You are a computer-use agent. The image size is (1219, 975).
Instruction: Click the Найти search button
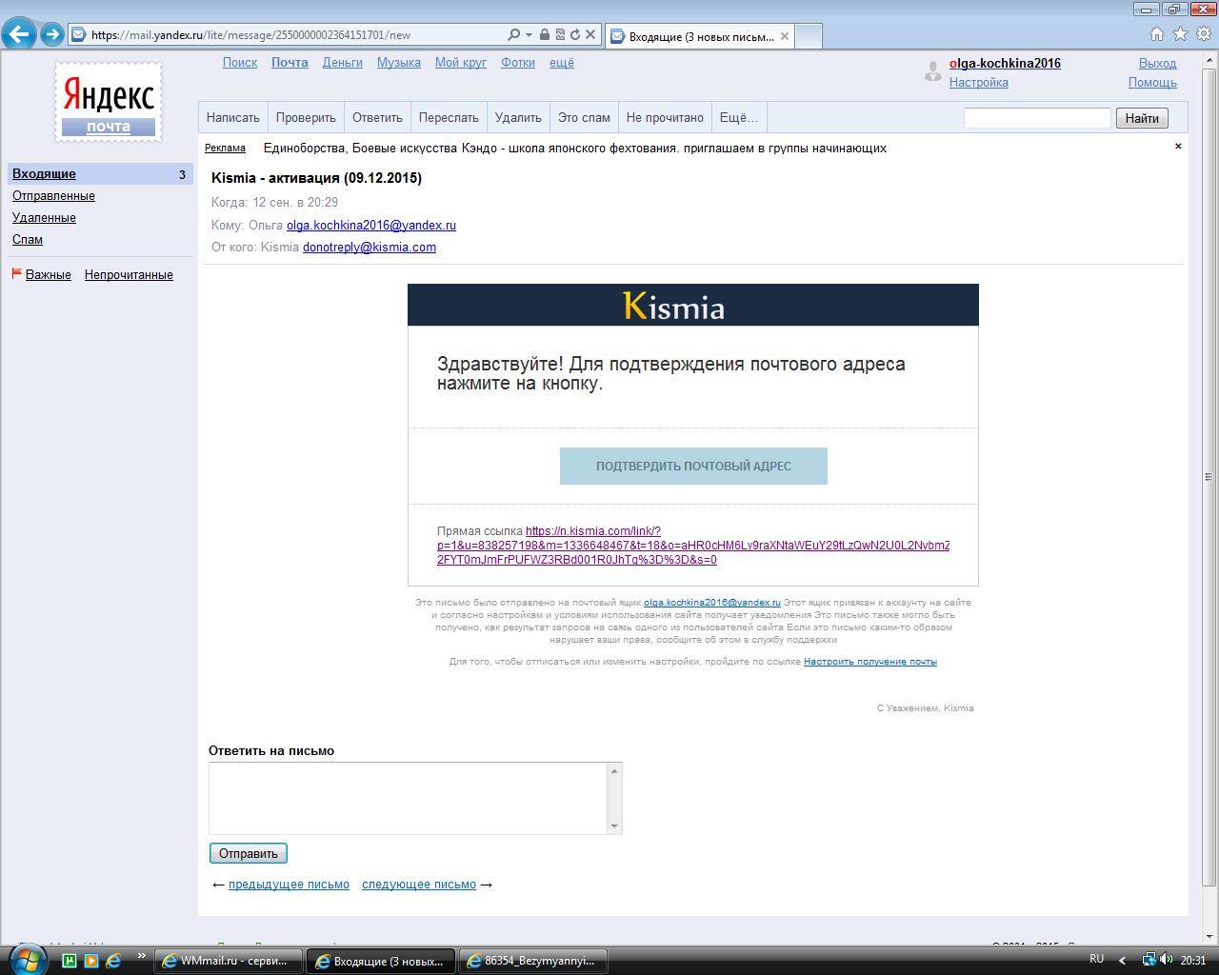coord(1142,118)
